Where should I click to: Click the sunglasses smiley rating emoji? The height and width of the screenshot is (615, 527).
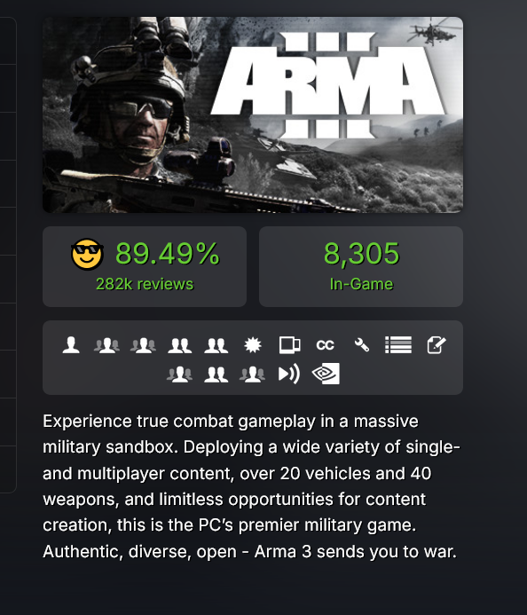(x=87, y=254)
